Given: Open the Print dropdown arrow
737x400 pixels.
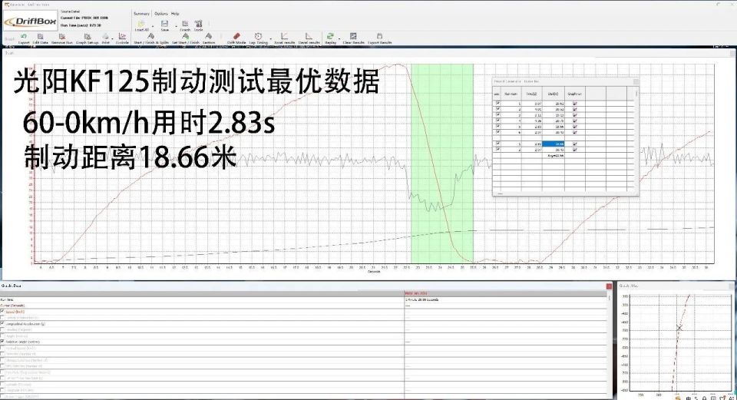Looking at the screenshot, I should 112,38.
